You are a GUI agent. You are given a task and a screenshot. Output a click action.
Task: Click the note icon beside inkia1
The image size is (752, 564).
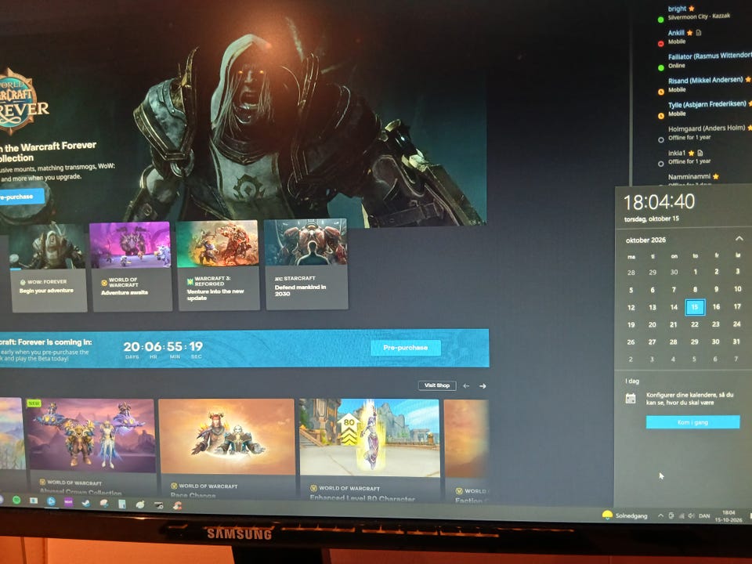700,153
